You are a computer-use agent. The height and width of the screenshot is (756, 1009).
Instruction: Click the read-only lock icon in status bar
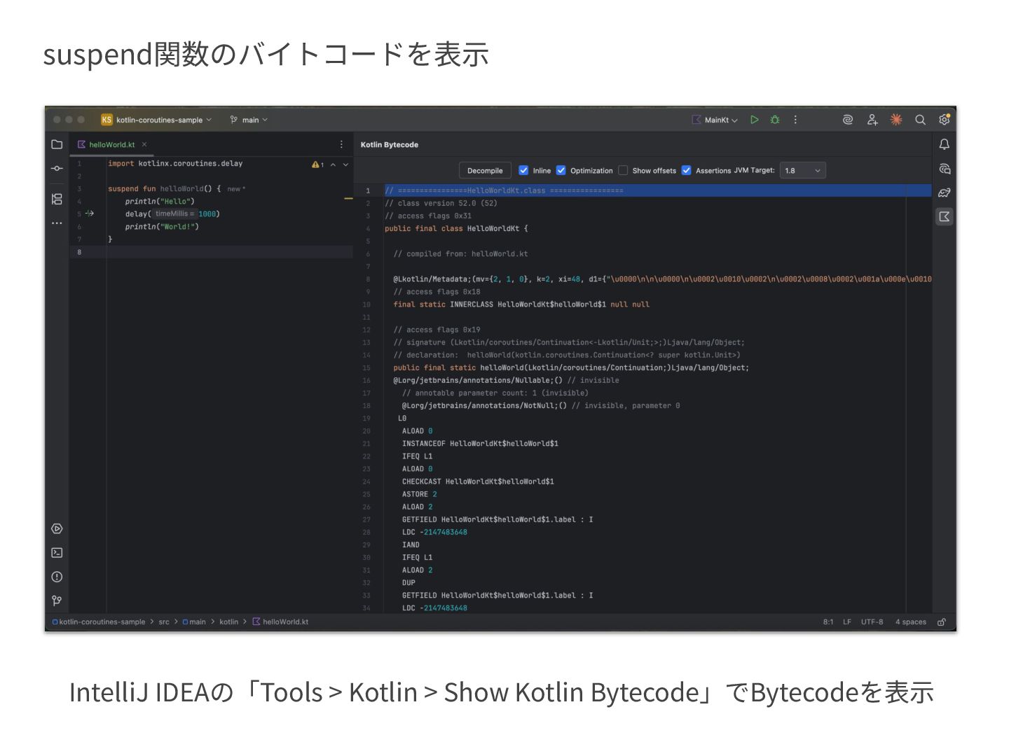point(942,622)
